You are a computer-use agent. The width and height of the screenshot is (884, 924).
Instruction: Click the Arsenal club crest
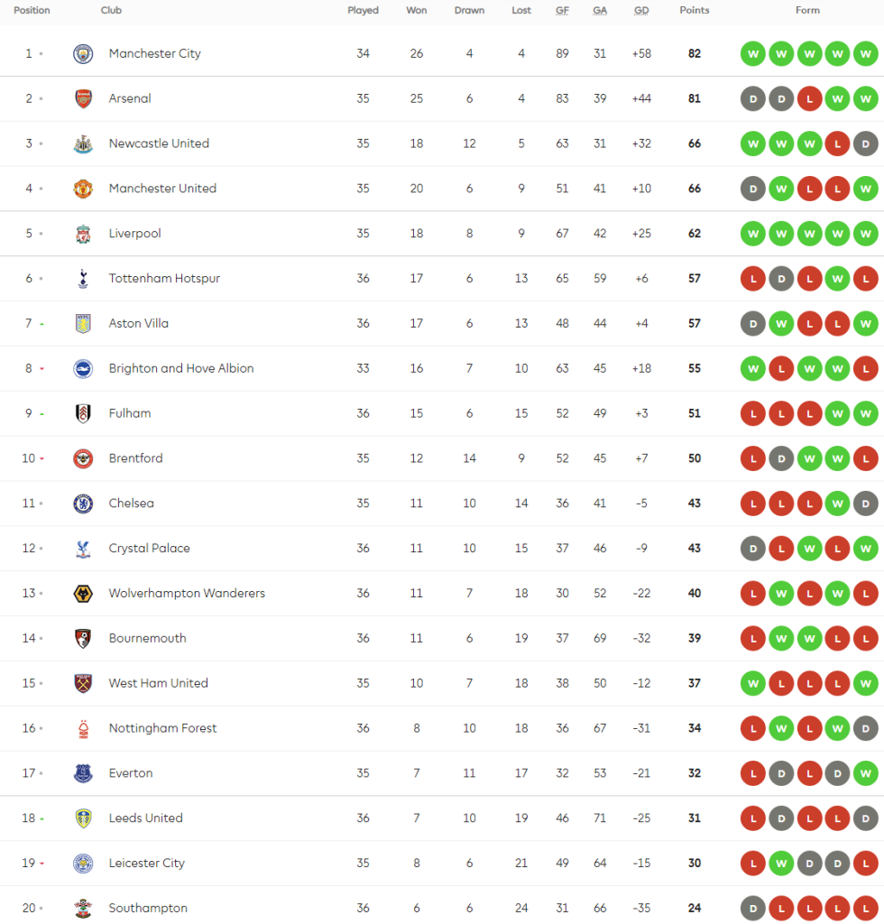pyautogui.click(x=83, y=98)
